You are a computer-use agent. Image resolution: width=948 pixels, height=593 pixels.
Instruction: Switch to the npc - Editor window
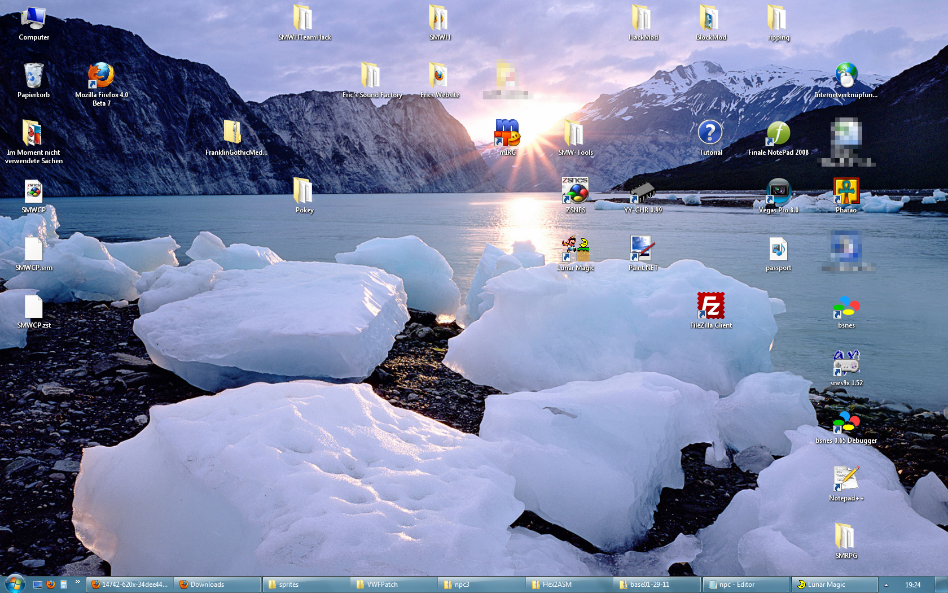pos(746,585)
